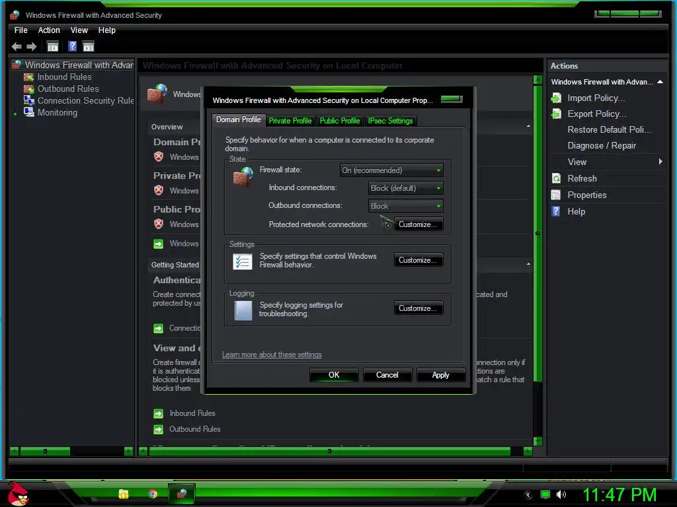The width and height of the screenshot is (677, 507).
Task: Open the Outbound connections dropdown
Action: (405, 206)
